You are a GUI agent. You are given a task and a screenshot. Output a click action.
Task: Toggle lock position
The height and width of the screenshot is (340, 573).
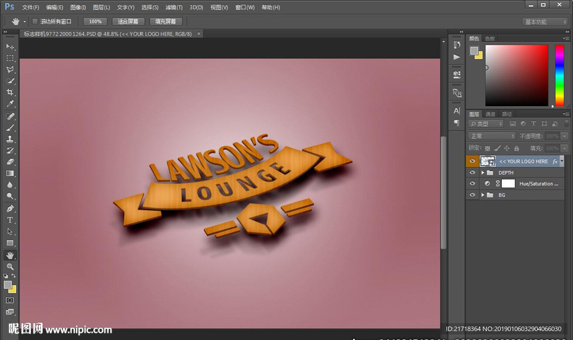506,148
